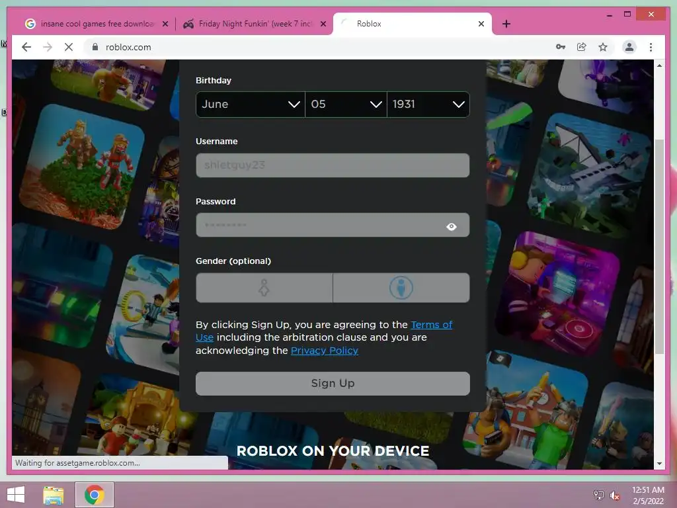Open the Windows Start menu
The height and width of the screenshot is (508, 677).
(16, 495)
